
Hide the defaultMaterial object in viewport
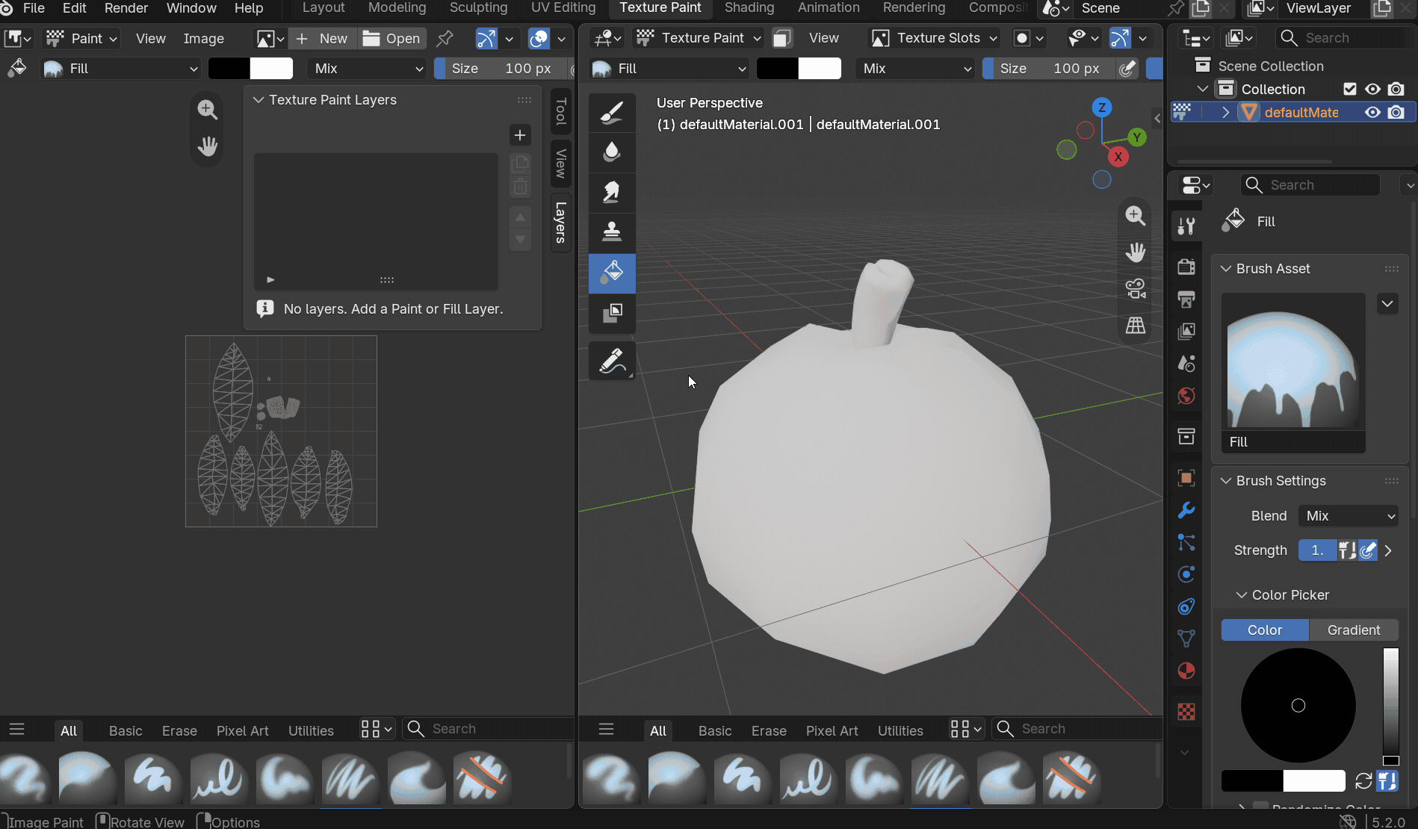[x=1372, y=112]
